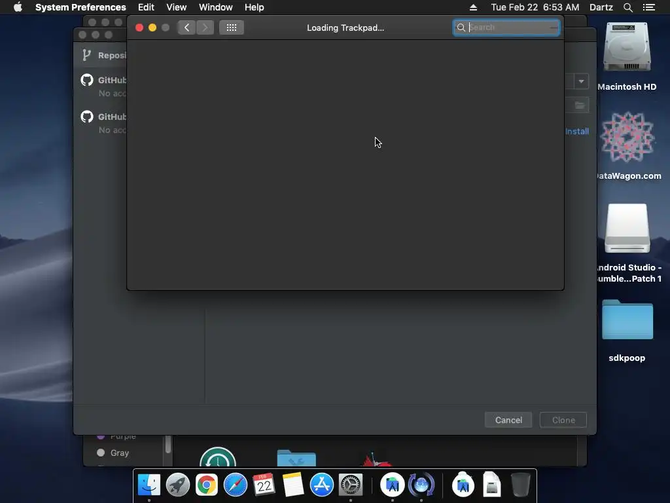The width and height of the screenshot is (670, 503).
Task: Open Spotlight search in menu bar
Action: click(627, 7)
